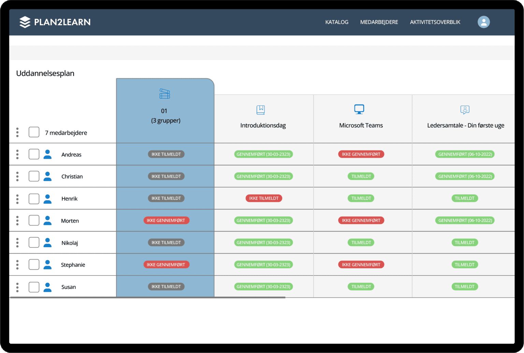Click the Plan2Learn stacked layers logo
This screenshot has width=524, height=353.
coord(25,22)
